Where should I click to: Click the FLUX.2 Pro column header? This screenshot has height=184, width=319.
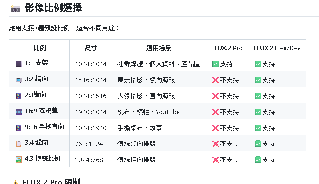[227, 48]
